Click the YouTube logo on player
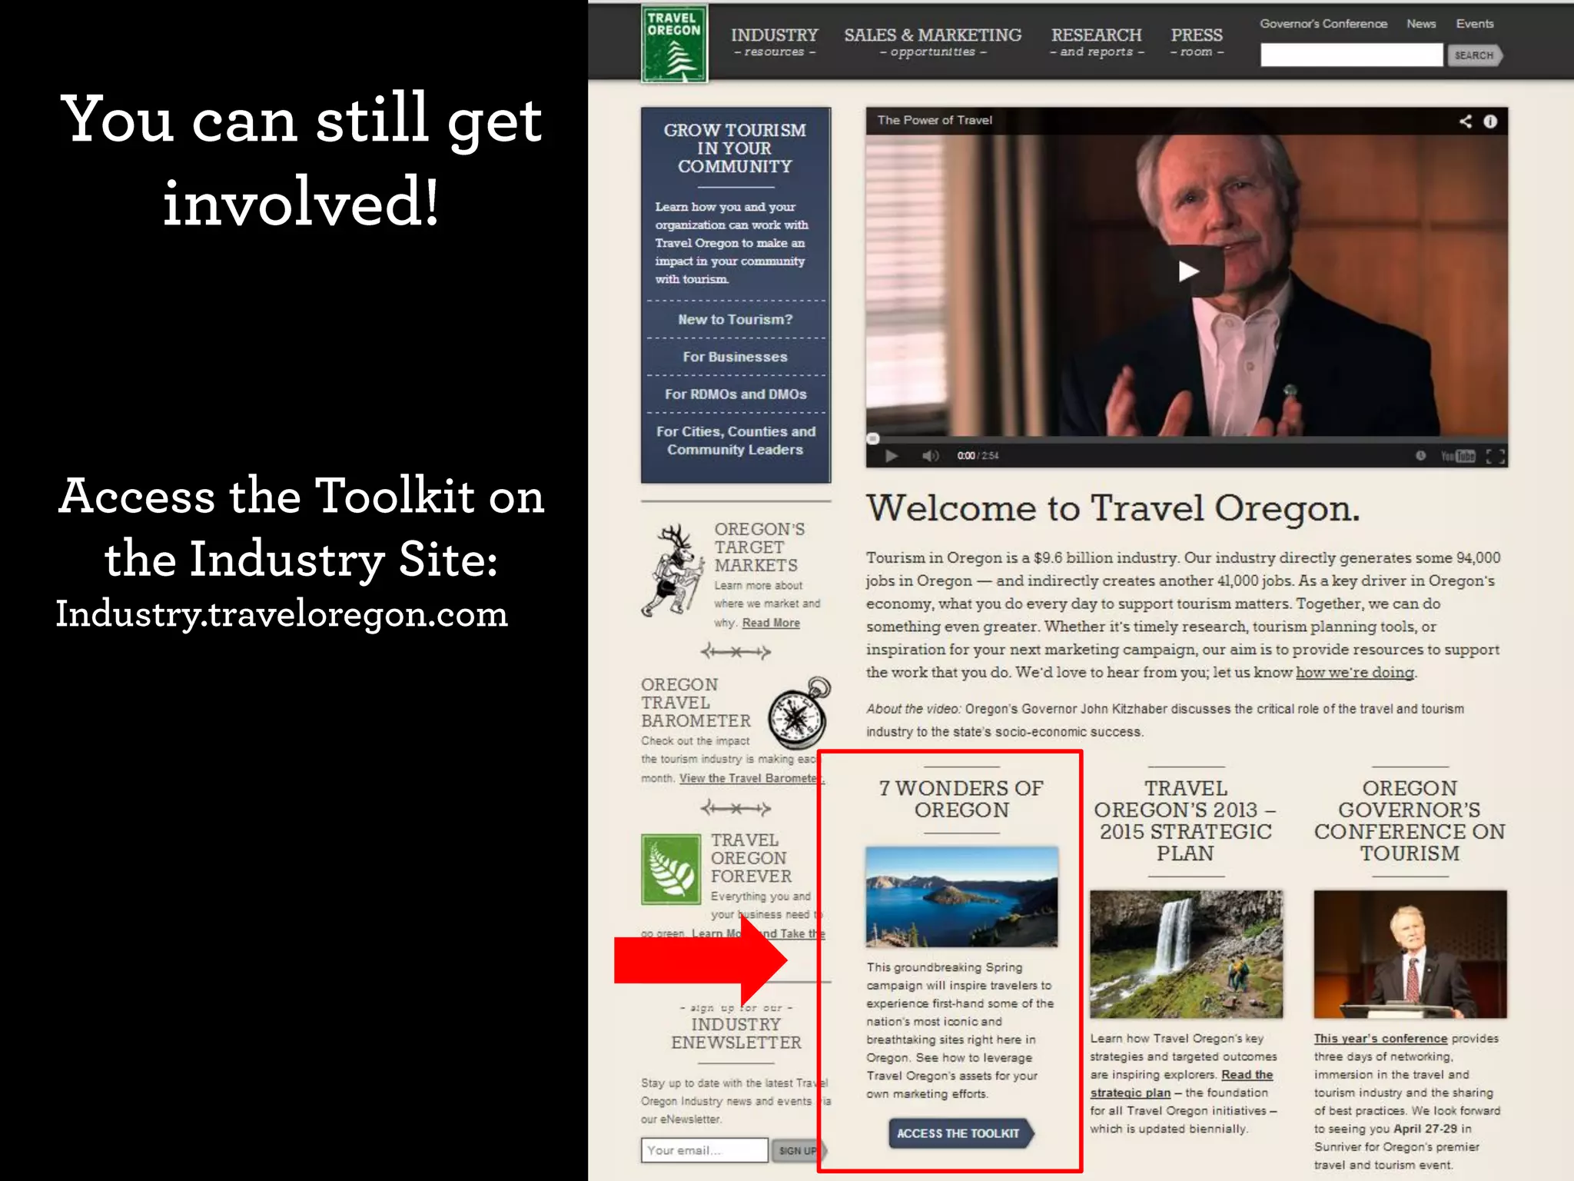The height and width of the screenshot is (1181, 1574). 1458,456
